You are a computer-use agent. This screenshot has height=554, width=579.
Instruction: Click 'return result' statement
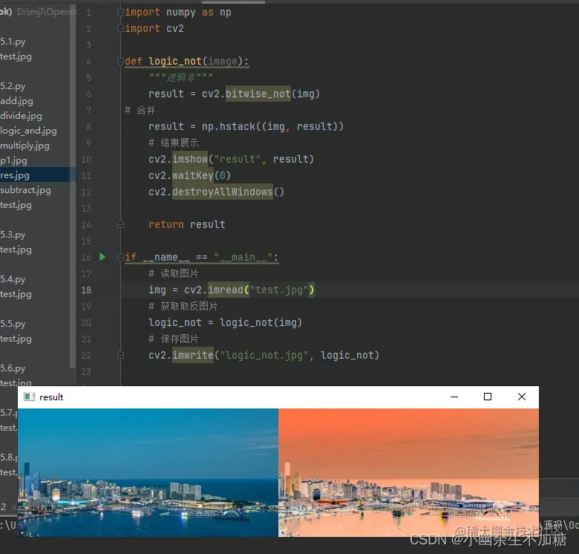pos(187,224)
